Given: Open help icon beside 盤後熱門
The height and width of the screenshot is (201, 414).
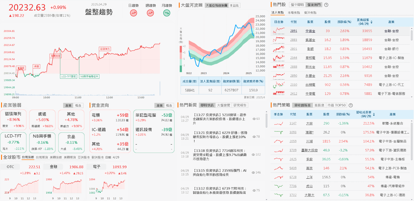Looking at the screenshot, I should tap(326, 5).
